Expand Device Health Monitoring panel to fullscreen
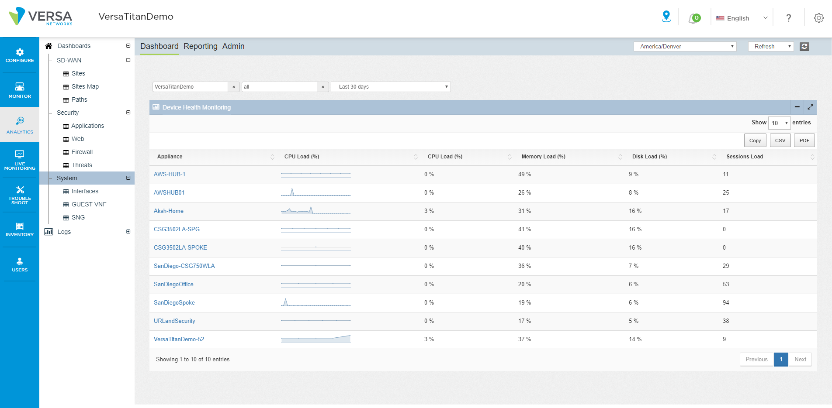This screenshot has height=408, width=832. coord(810,107)
